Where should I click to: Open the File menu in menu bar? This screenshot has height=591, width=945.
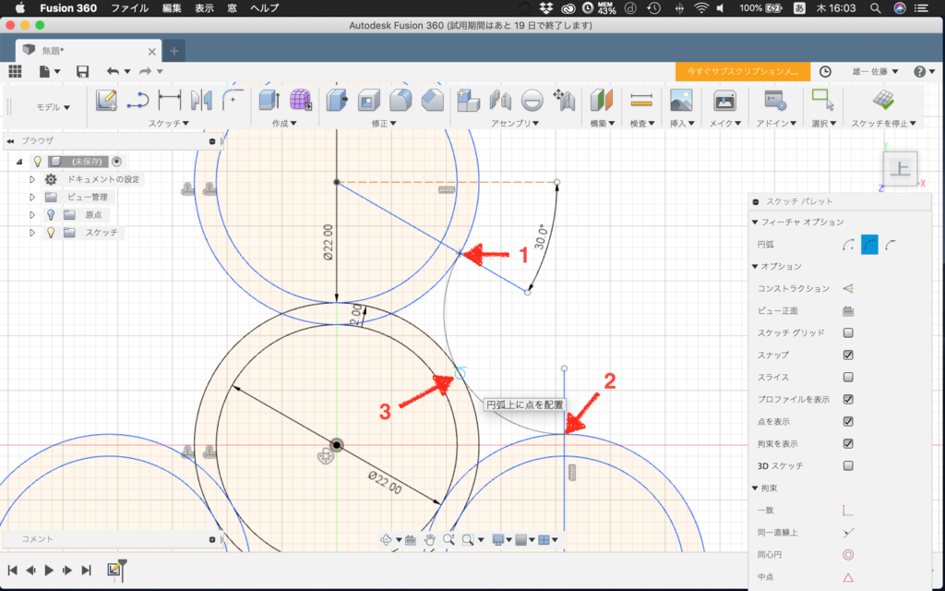tap(129, 7)
